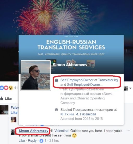Click the Simon Akhrameev commenter name link
The height and width of the screenshot is (144, 133).
coord(33,131)
